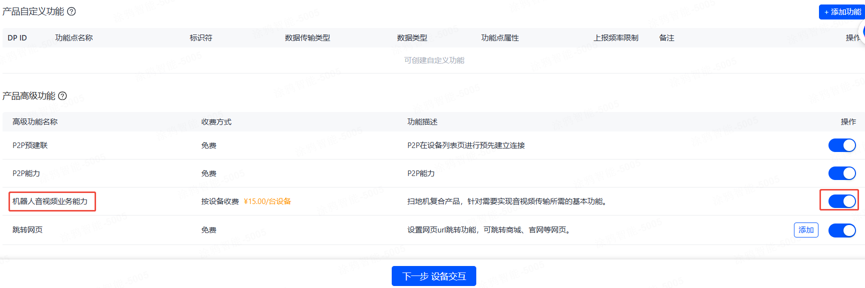865x288 pixels.
Task: Click the + 添加功能 button
Action: [842, 12]
